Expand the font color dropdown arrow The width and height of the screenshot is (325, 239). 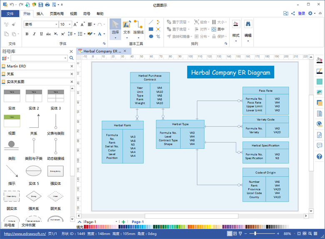pos(104,34)
